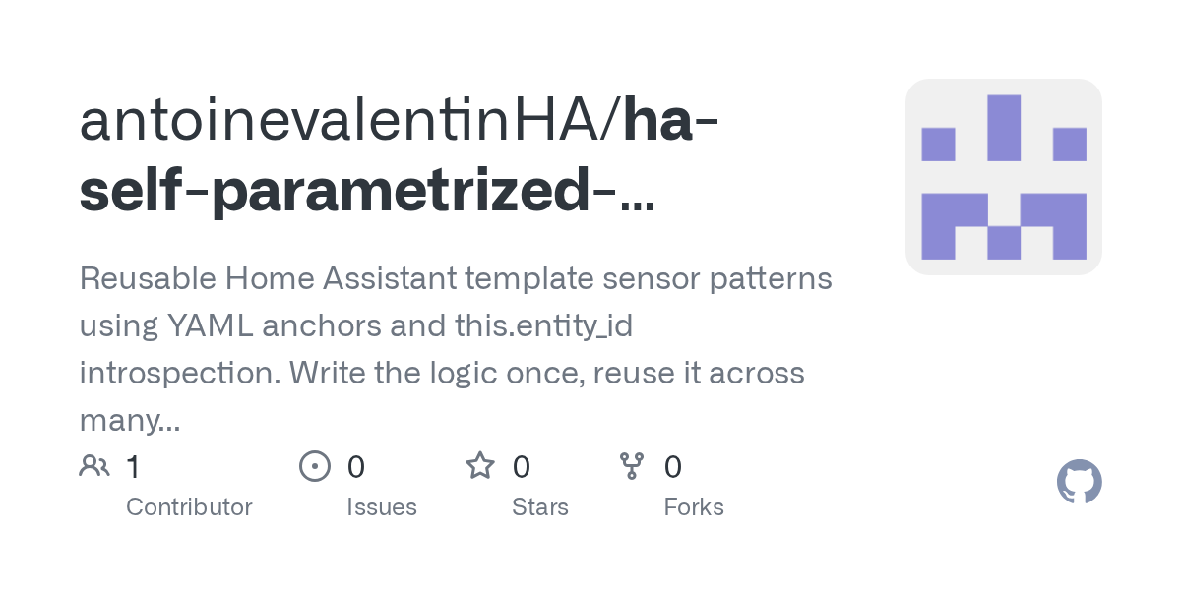
Task: Click the 0 count beside issues icon
Action: (356, 467)
